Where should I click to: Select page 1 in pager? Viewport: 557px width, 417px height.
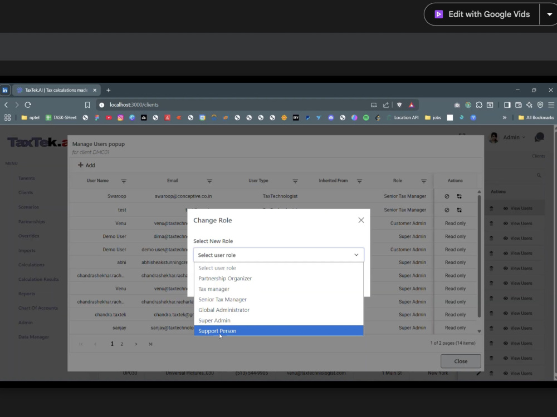pos(113,344)
